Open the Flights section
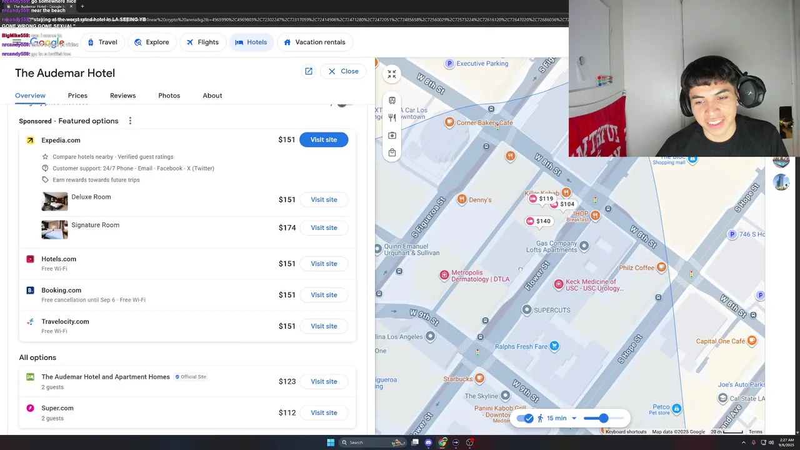The width and height of the screenshot is (800, 450). pos(202,42)
